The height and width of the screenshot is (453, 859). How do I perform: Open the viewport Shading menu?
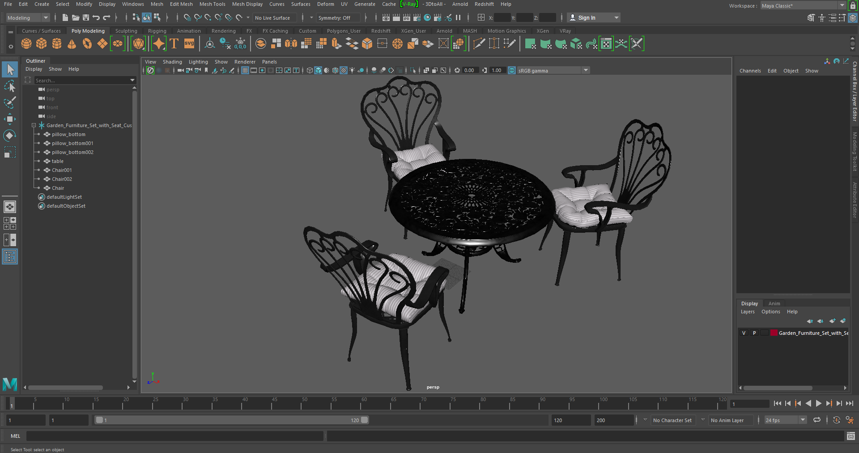pos(172,62)
